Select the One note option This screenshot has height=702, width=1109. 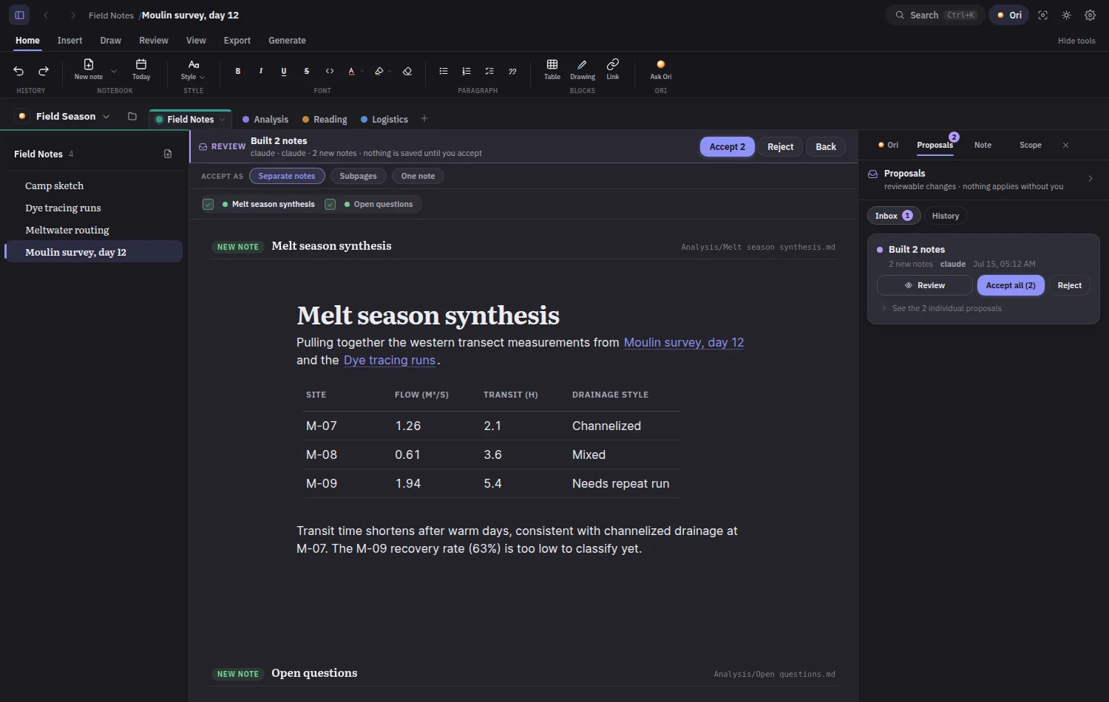pyautogui.click(x=418, y=176)
